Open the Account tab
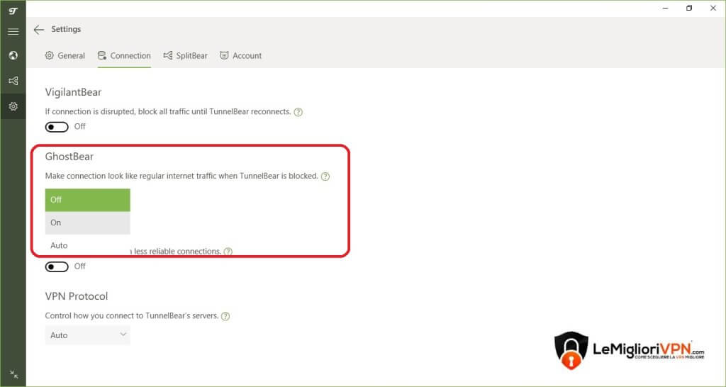 [241, 55]
